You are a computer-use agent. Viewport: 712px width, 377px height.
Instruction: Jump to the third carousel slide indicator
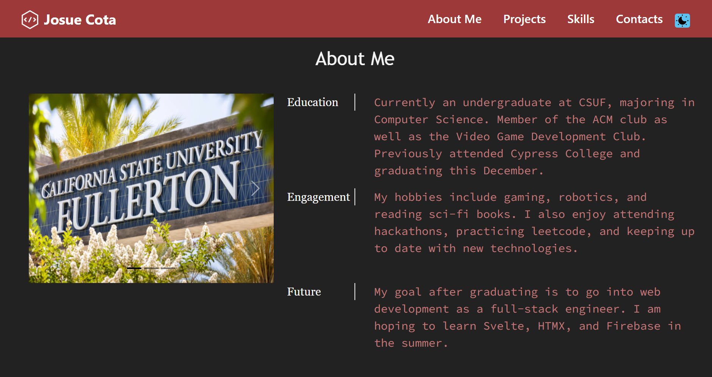tap(168, 268)
